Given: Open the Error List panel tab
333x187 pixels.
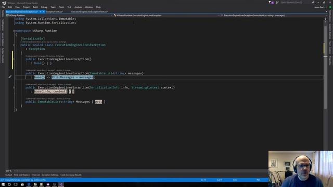Looking at the screenshot, I should coord(35,175).
